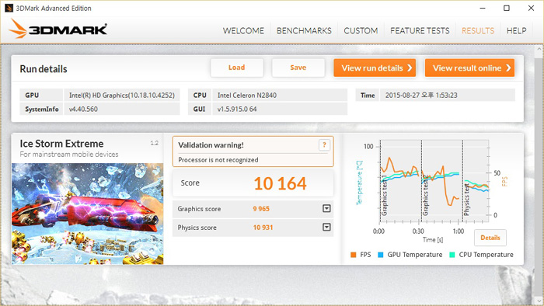
Task: Switch to the BENCHMARKS tab
Action: (x=304, y=31)
